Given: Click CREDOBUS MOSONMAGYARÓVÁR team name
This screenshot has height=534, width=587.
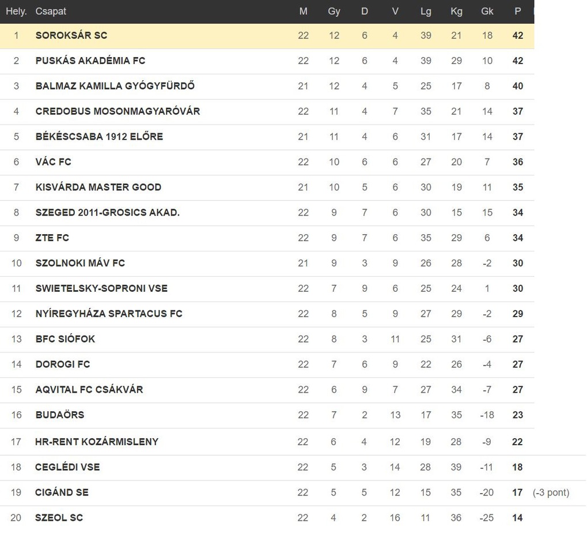Looking at the screenshot, I should [118, 111].
